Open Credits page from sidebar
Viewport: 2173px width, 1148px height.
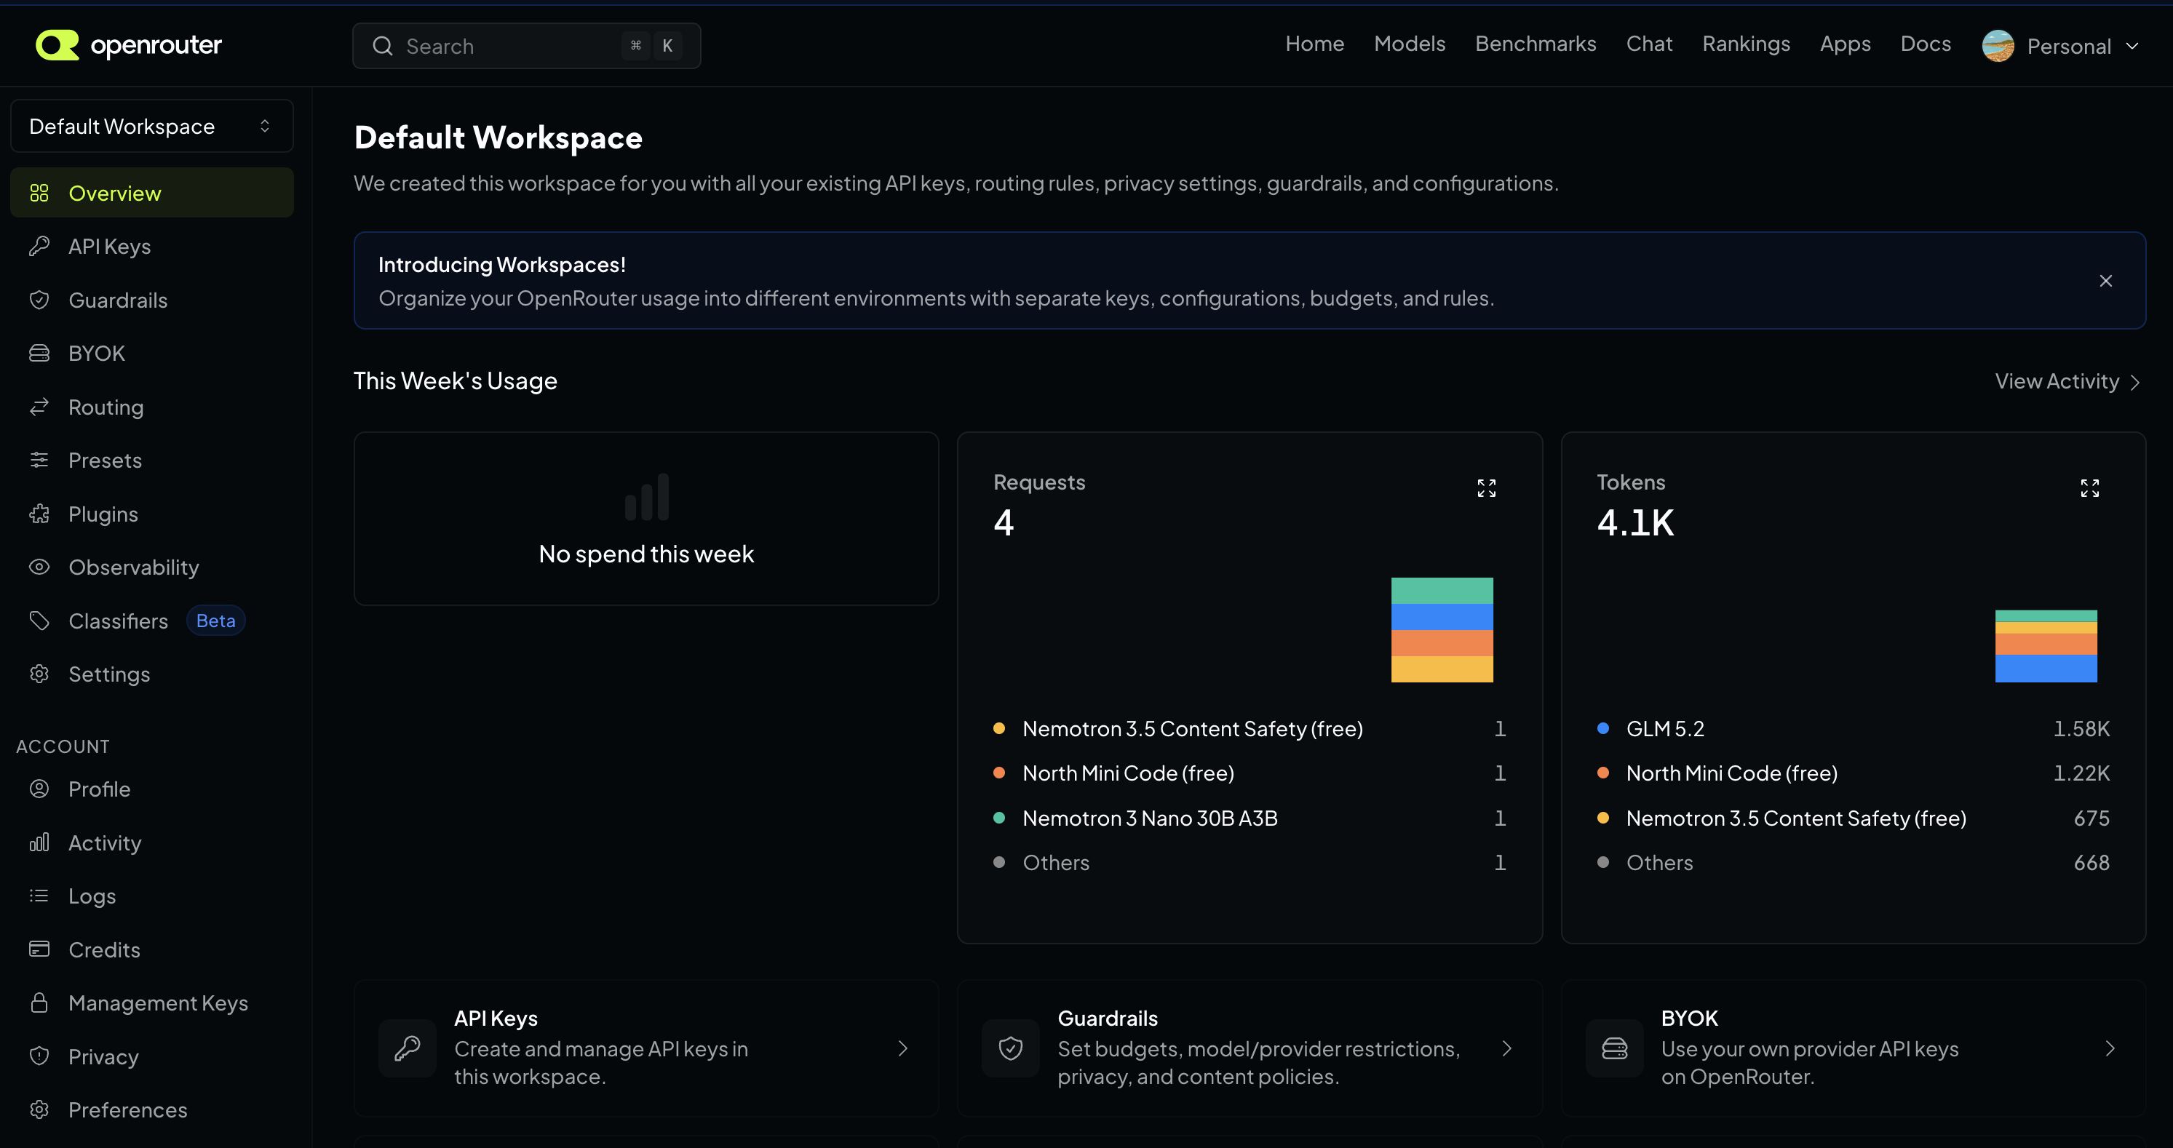[x=152, y=950]
